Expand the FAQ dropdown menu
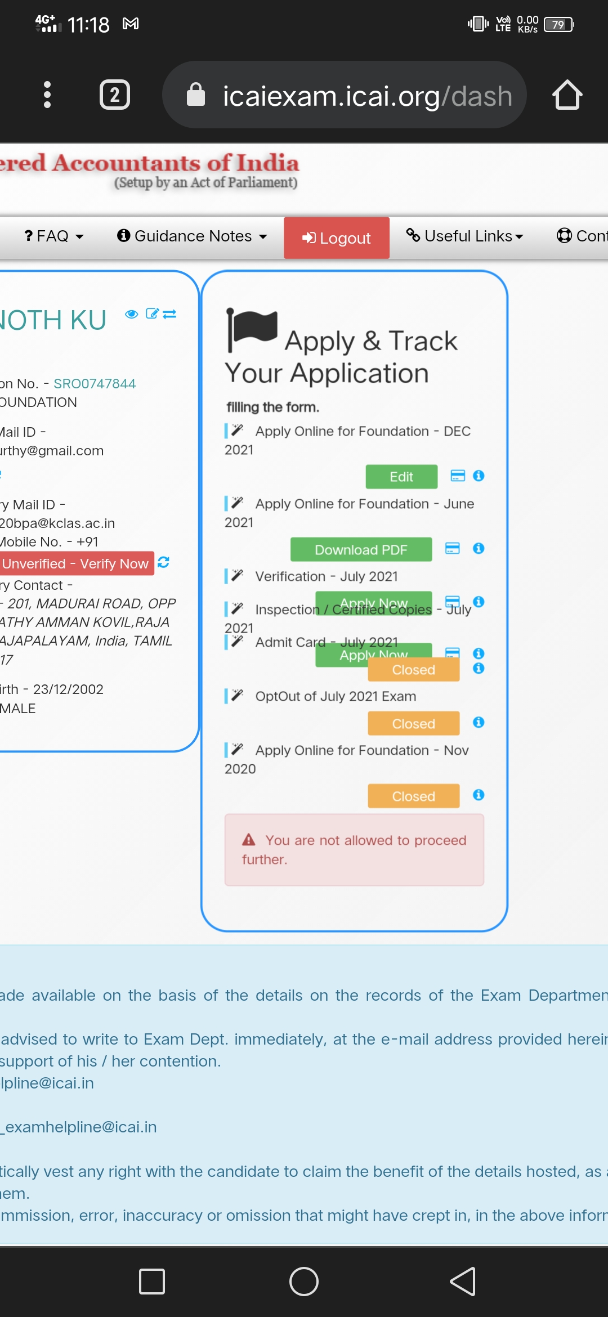 tap(54, 236)
